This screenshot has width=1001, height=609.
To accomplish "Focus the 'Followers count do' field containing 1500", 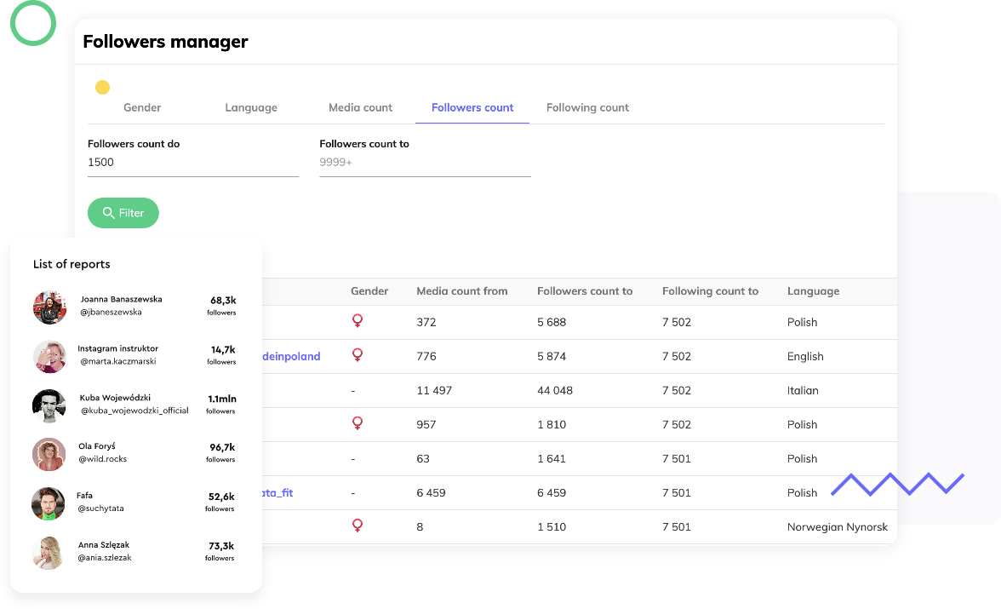I will click(192, 163).
